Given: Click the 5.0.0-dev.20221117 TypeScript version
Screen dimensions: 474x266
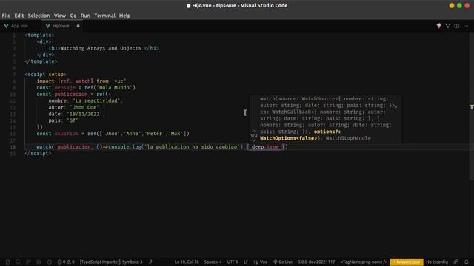Looking at the screenshot, I should (x=316, y=262).
